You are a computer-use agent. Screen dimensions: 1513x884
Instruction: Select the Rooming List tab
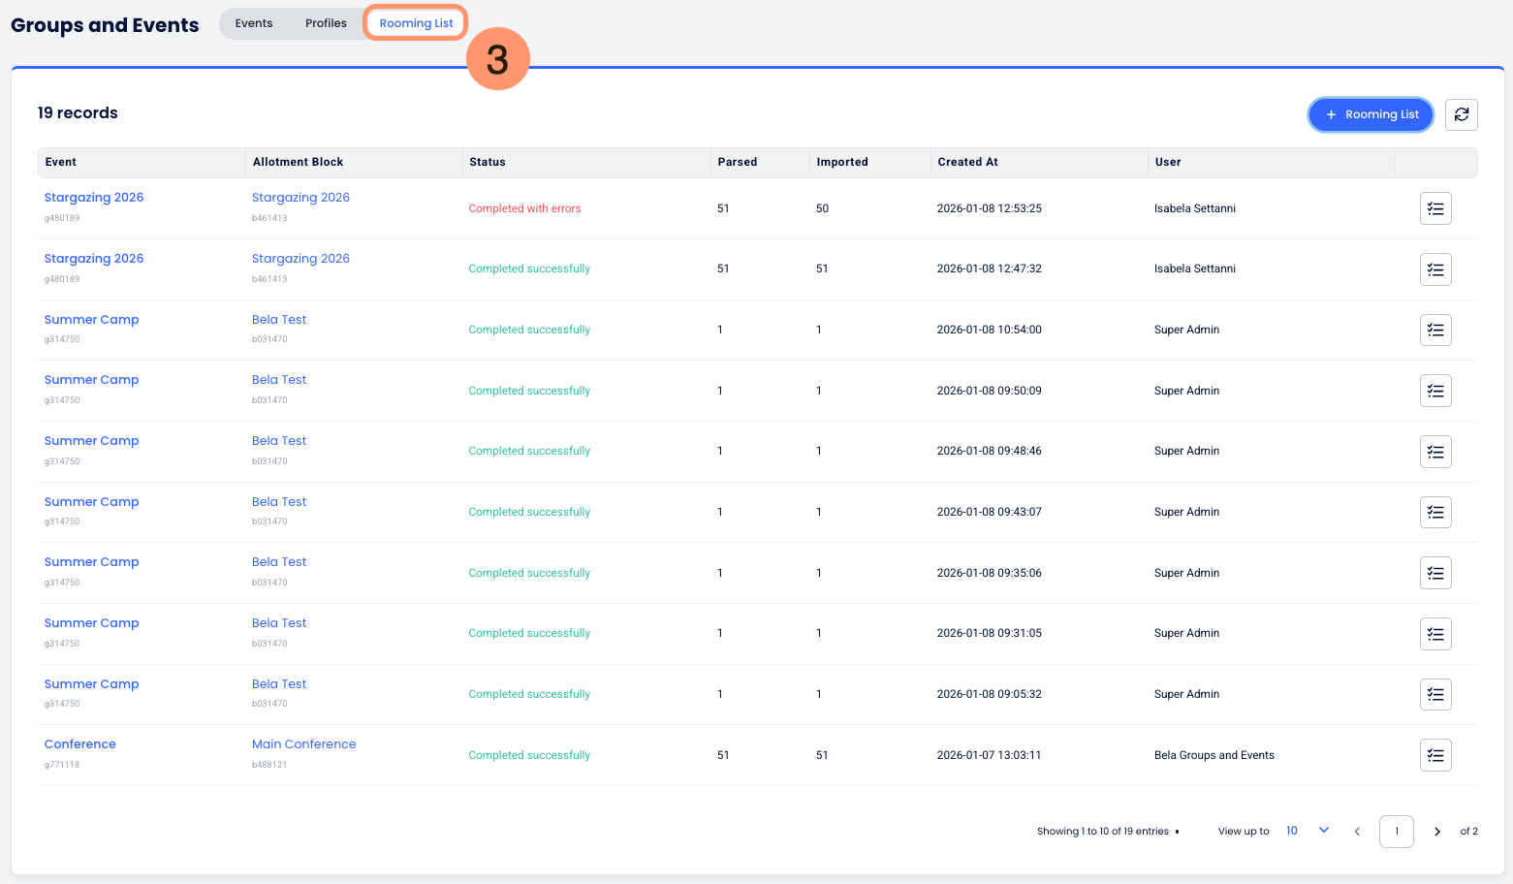pyautogui.click(x=416, y=23)
